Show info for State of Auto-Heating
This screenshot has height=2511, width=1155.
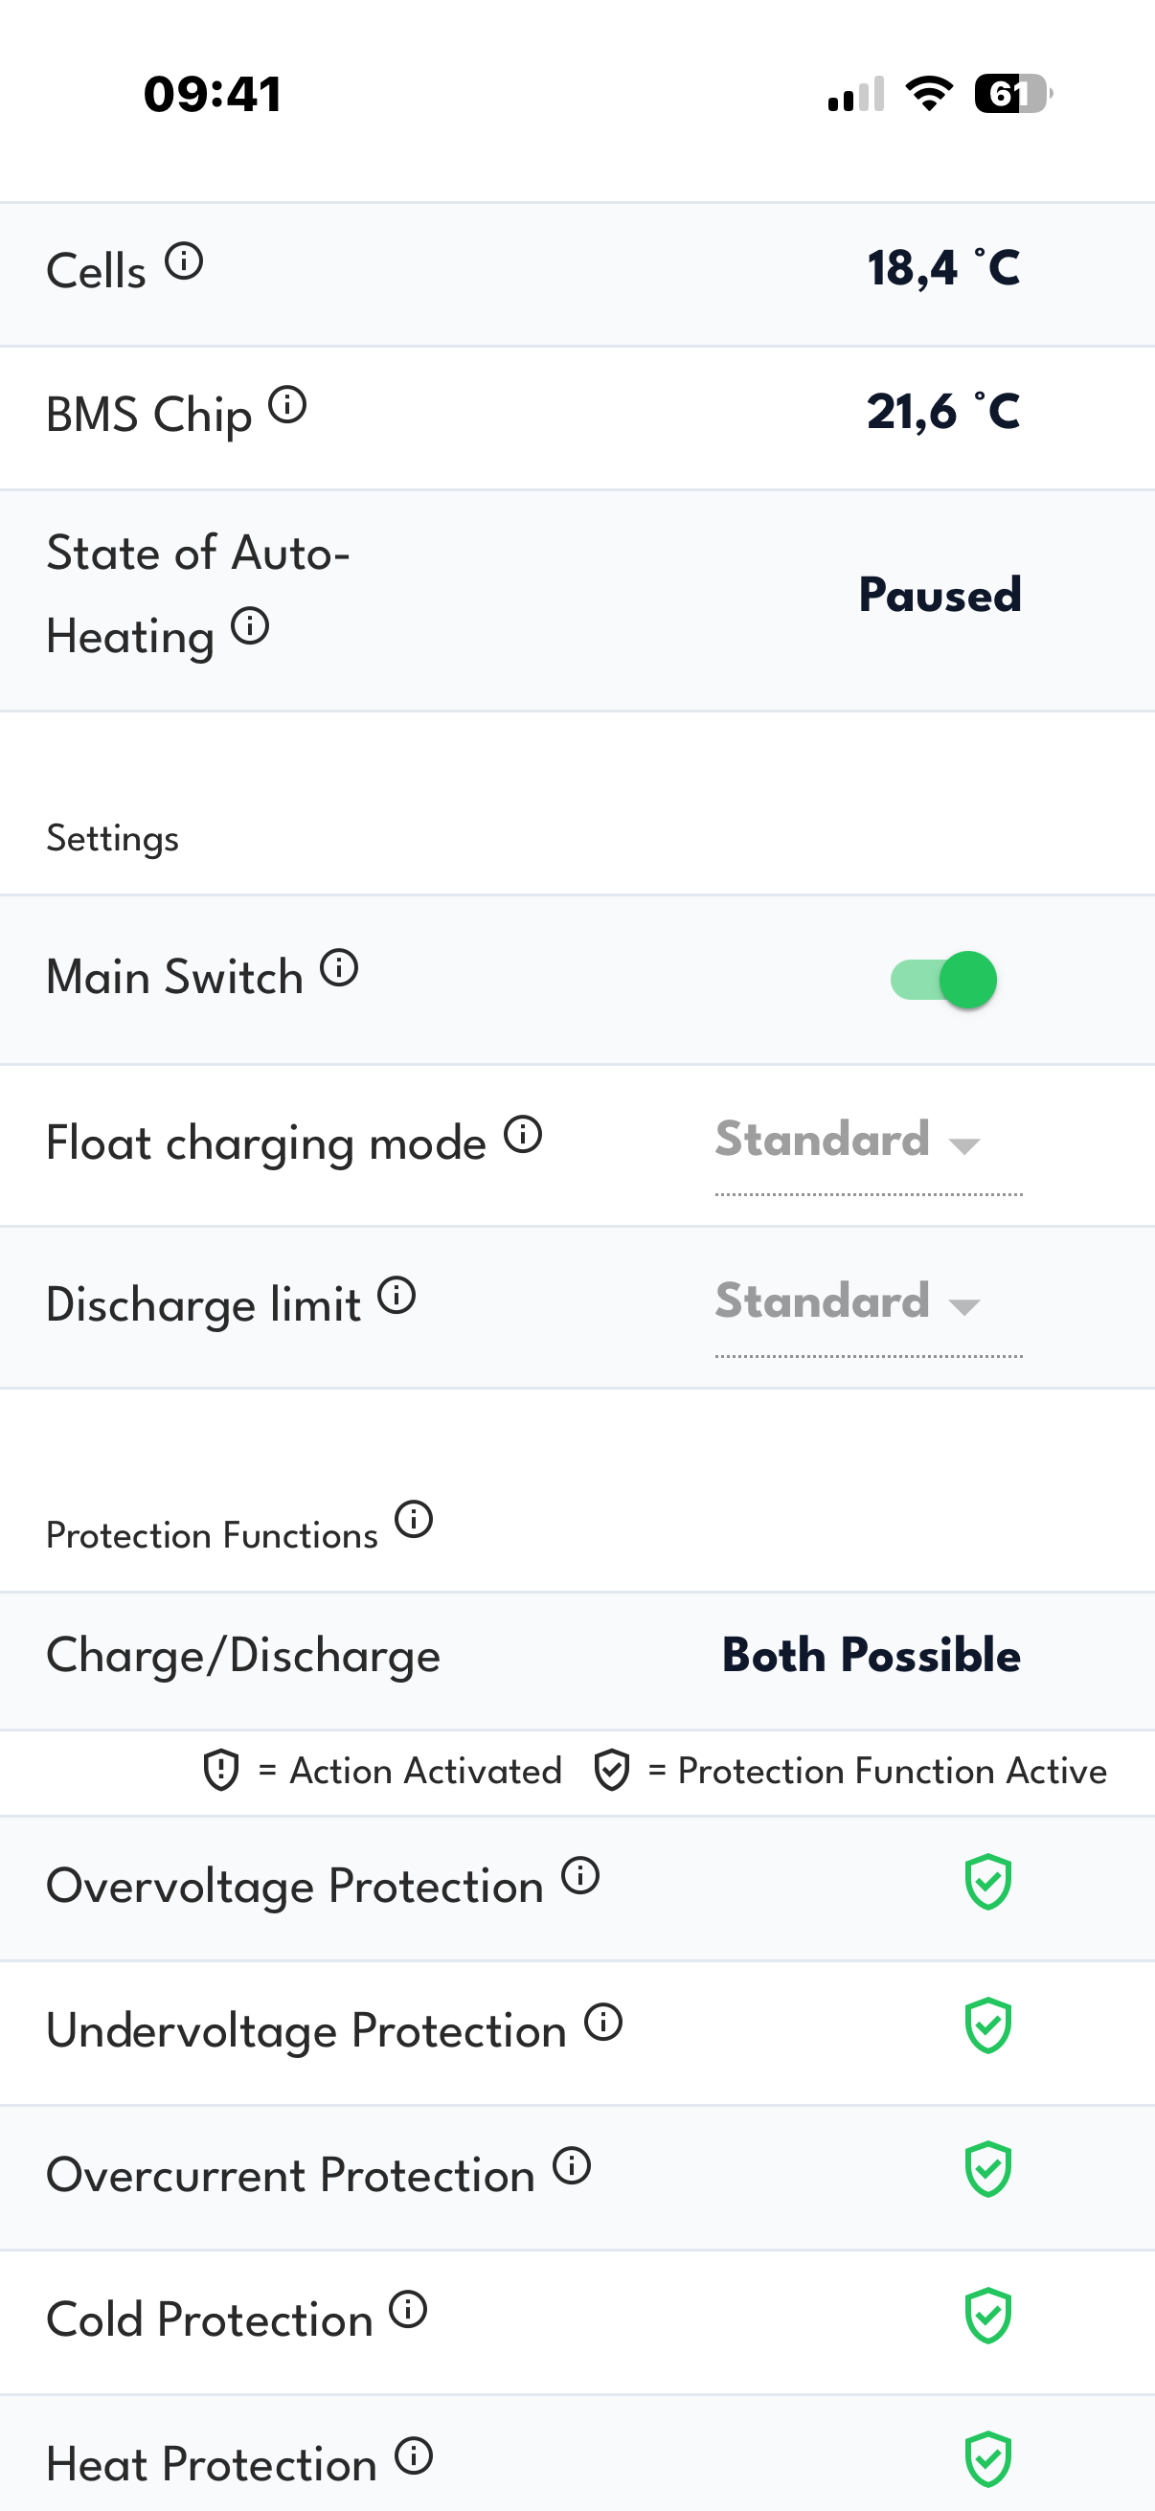coord(250,625)
